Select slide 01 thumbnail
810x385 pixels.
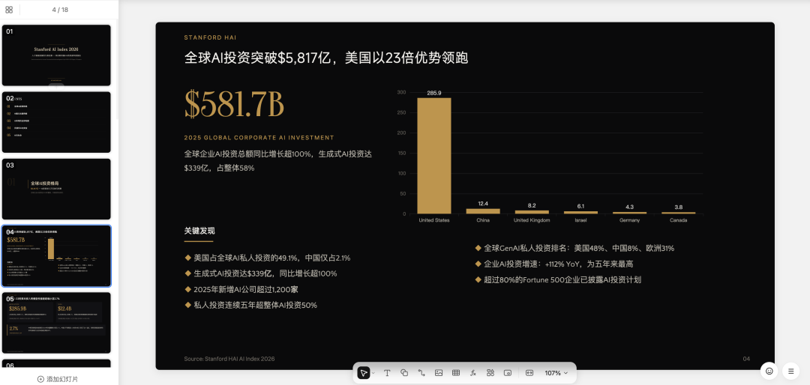point(56,55)
